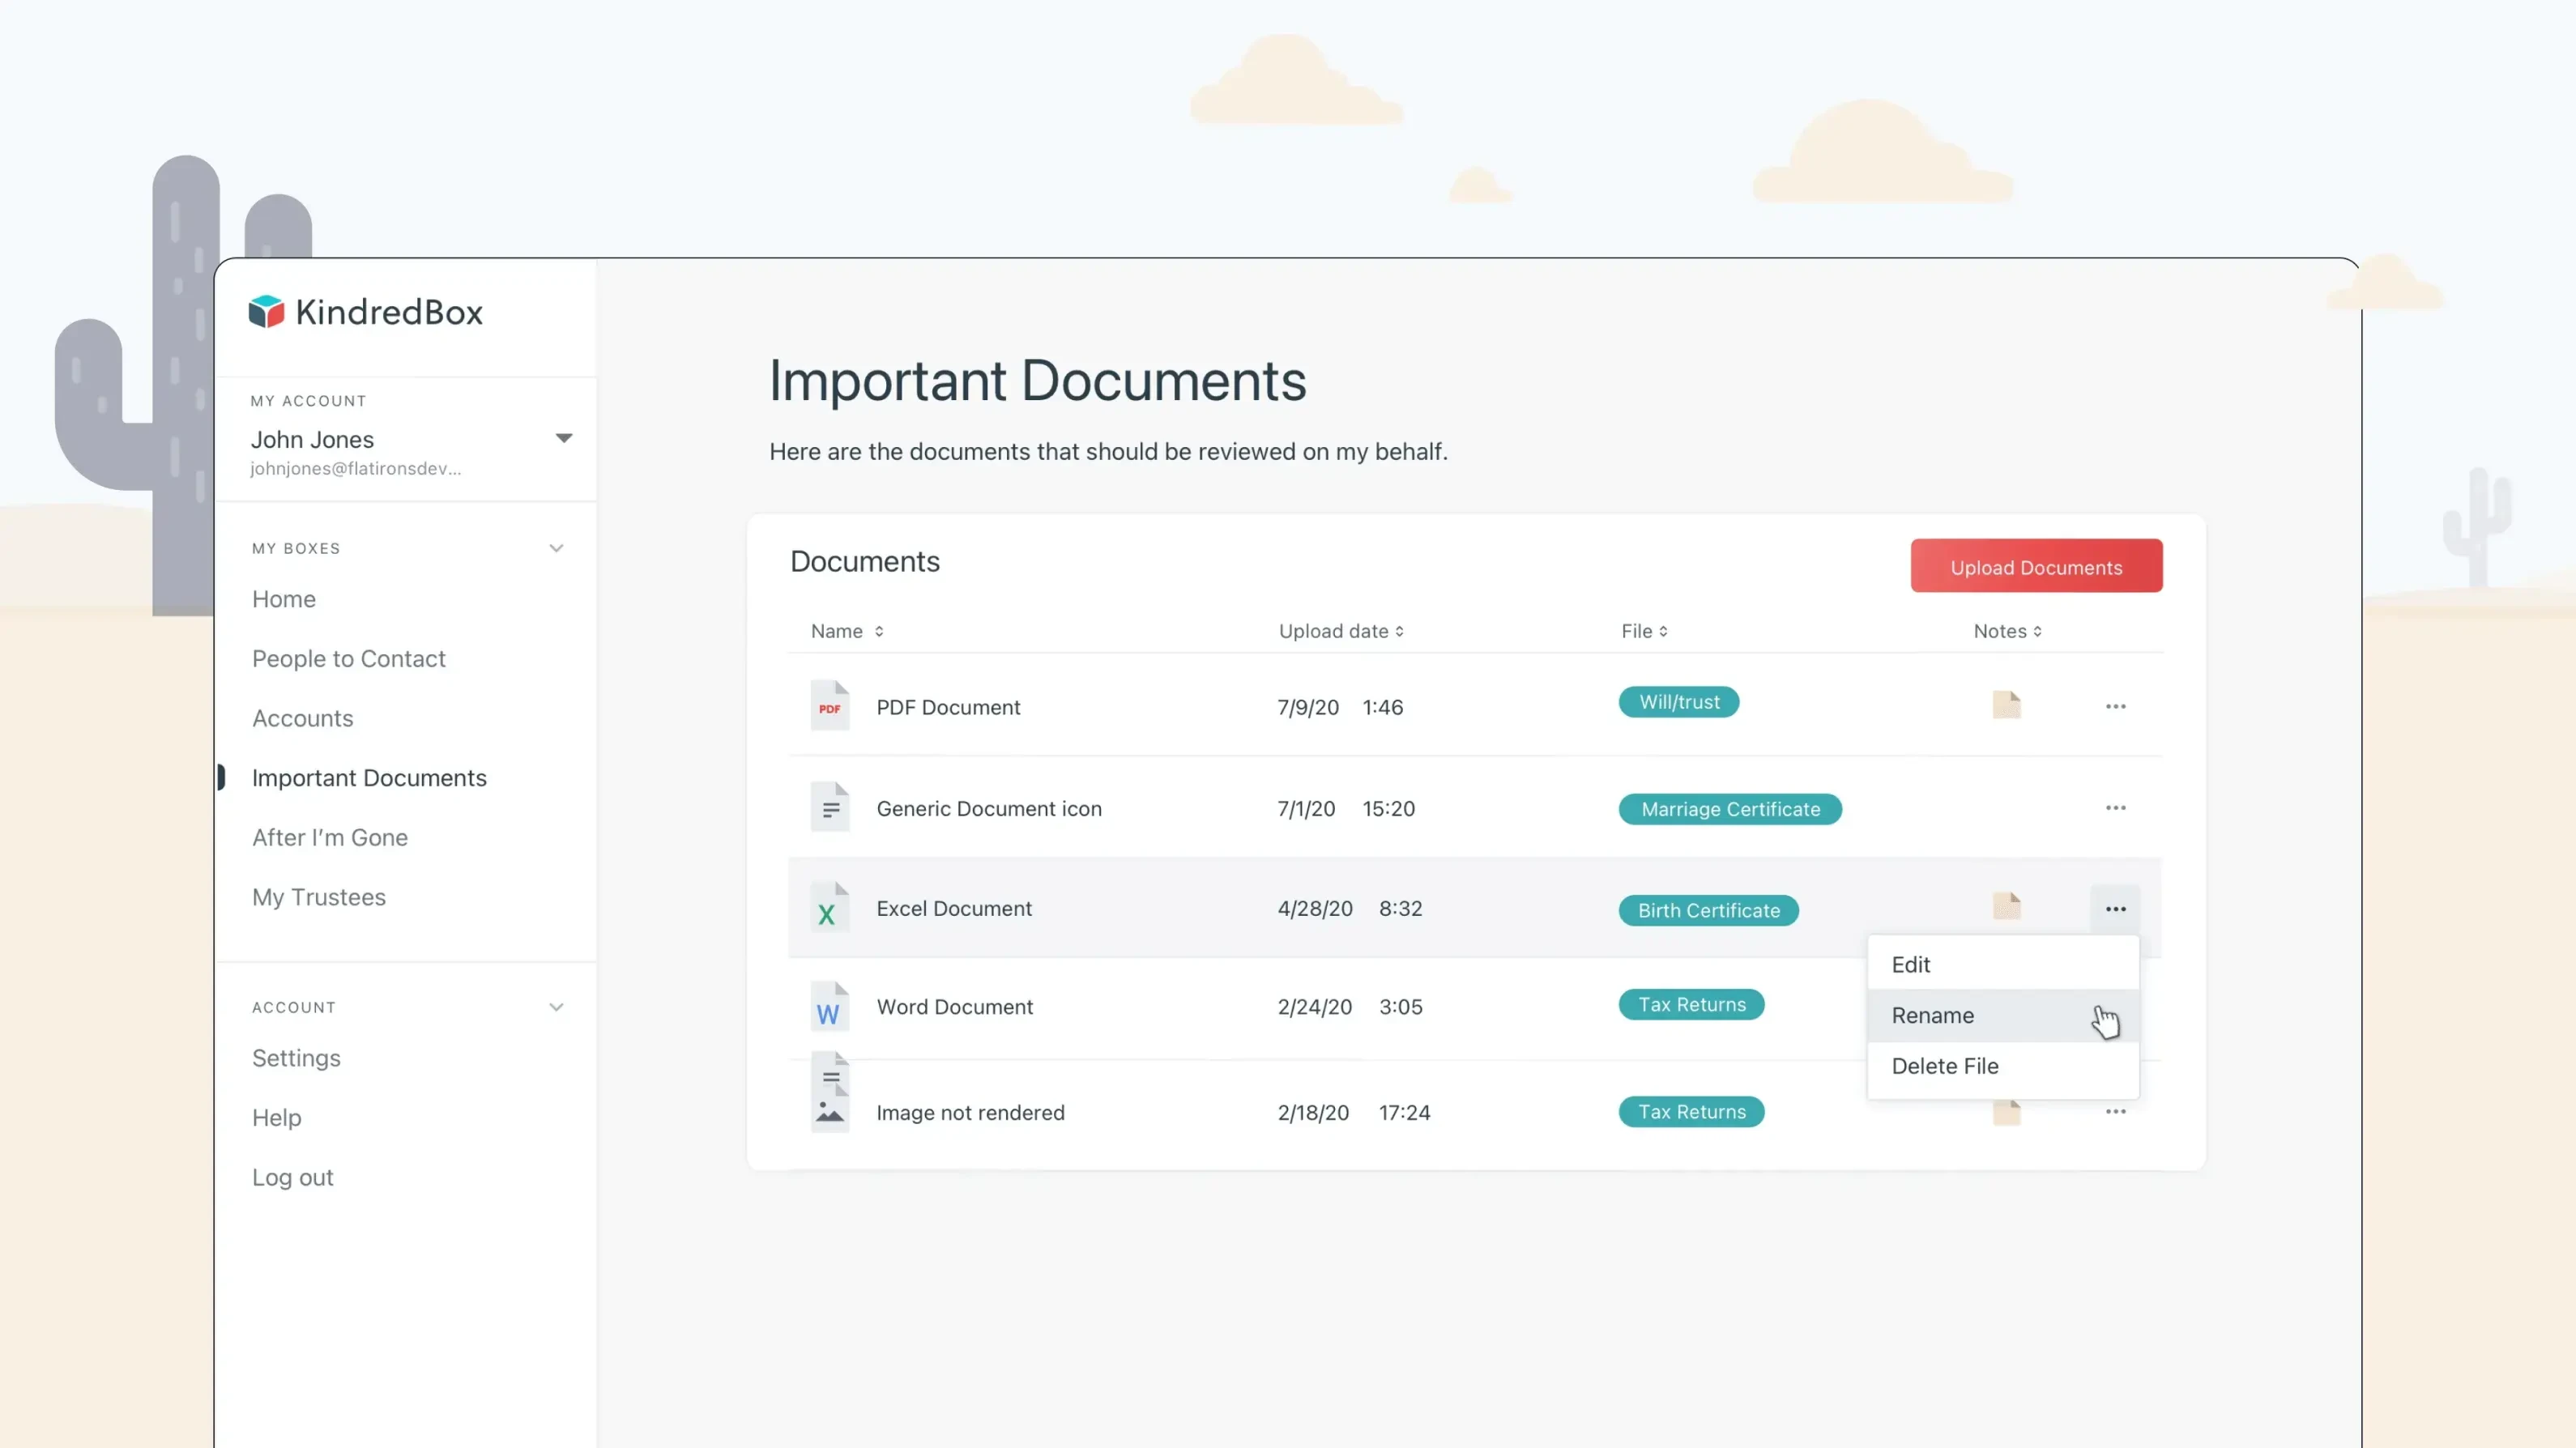Viewport: 2576px width, 1448px height.
Task: Open the PDF Document file icon
Action: click(829, 706)
